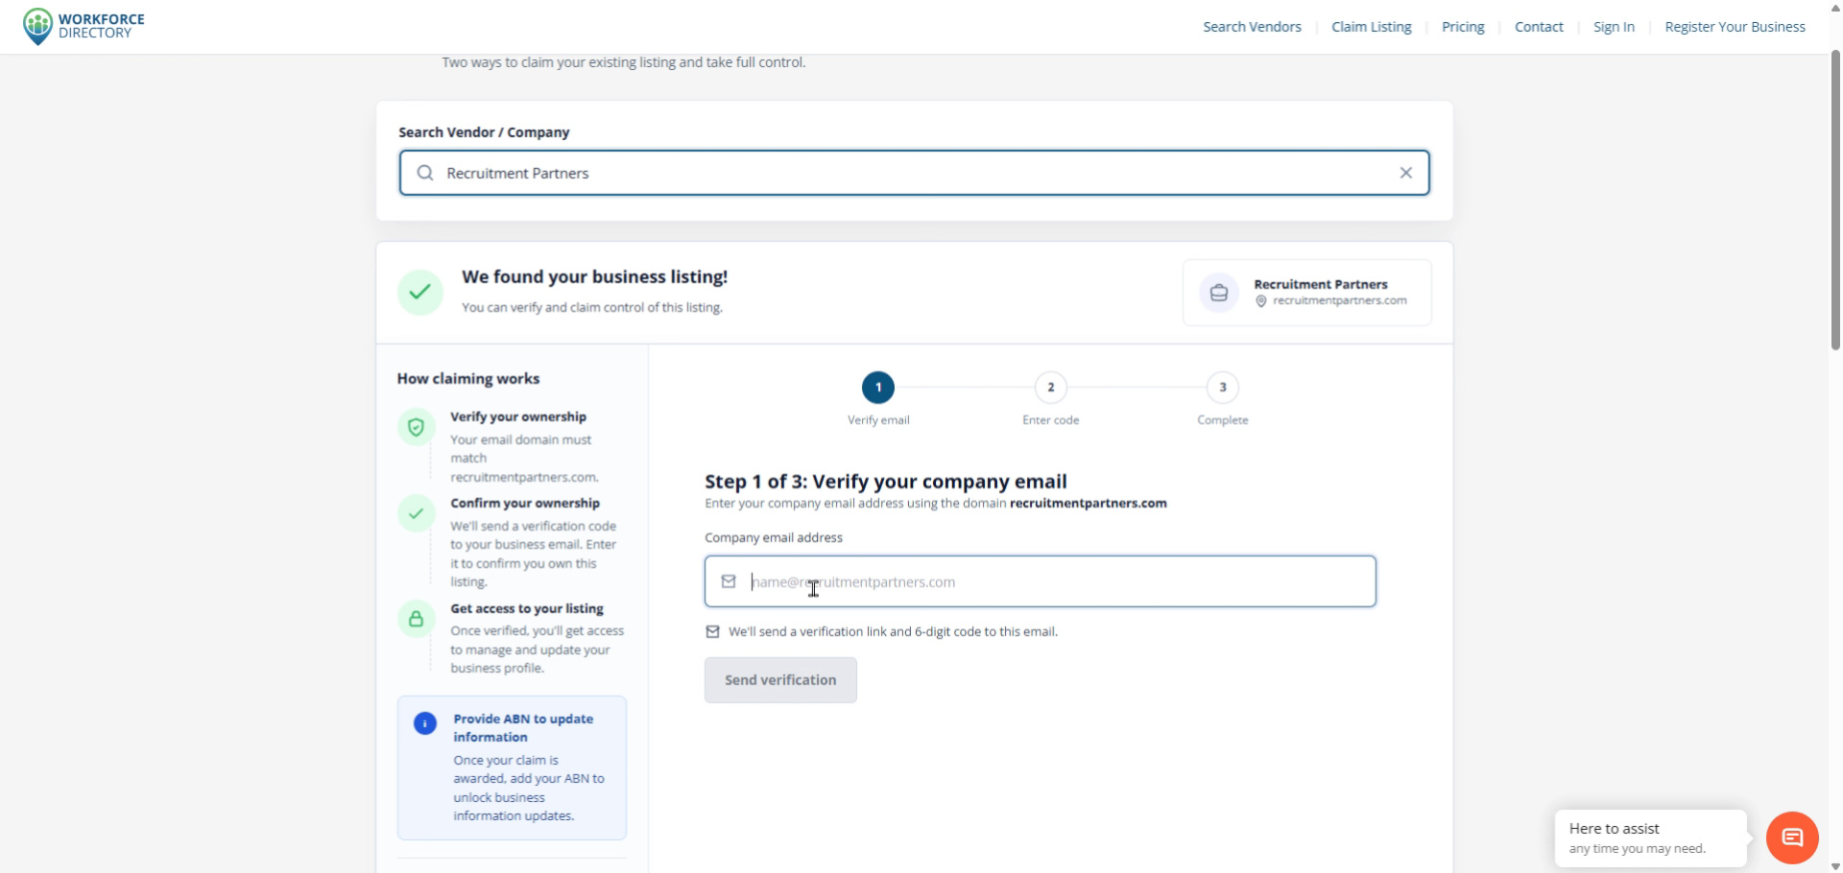
Task: Click 'Two ways to claim your existing listing' text
Action: pos(623,62)
